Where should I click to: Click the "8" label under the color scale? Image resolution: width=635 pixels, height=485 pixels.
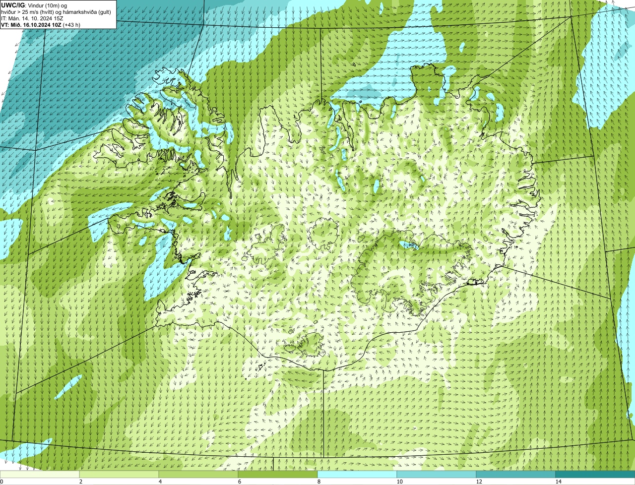coord(318,482)
